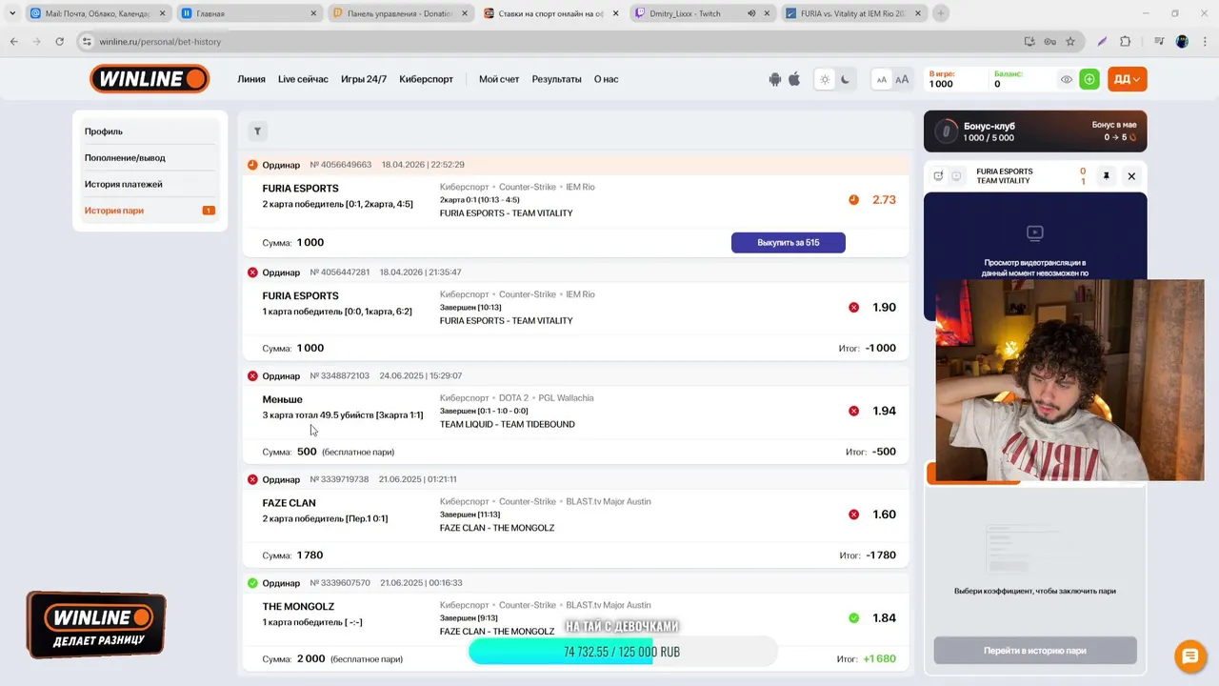
Task: Click the red cross next to odds 1.90
Action: [853, 308]
